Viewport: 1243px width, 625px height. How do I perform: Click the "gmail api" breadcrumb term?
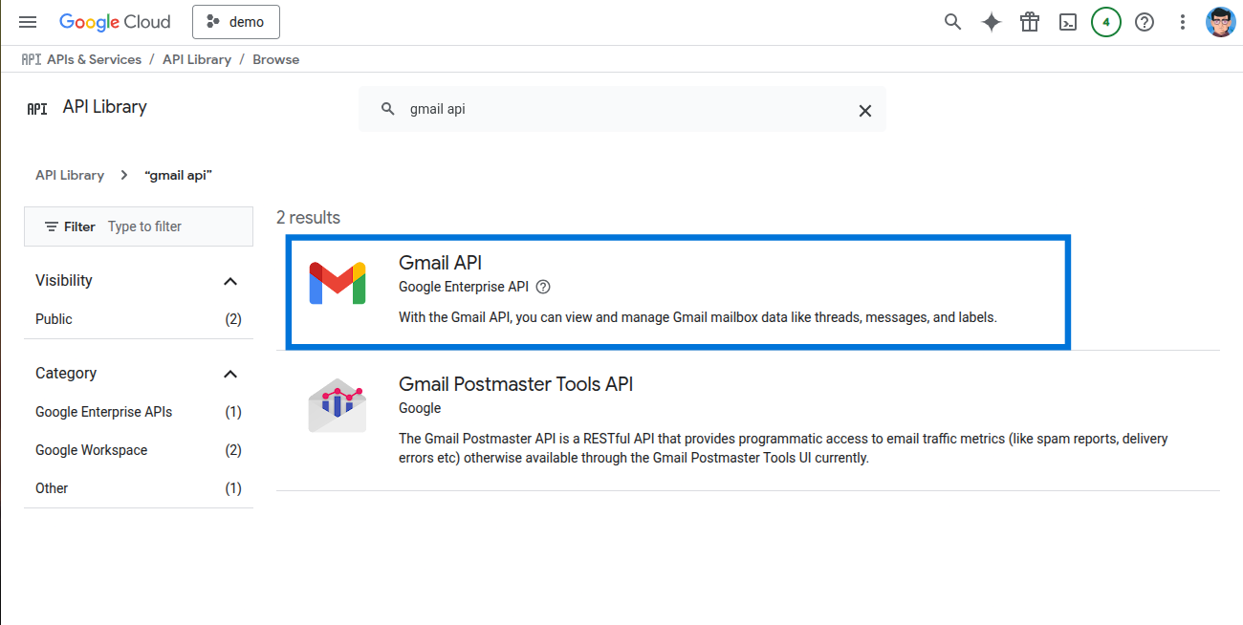[178, 175]
